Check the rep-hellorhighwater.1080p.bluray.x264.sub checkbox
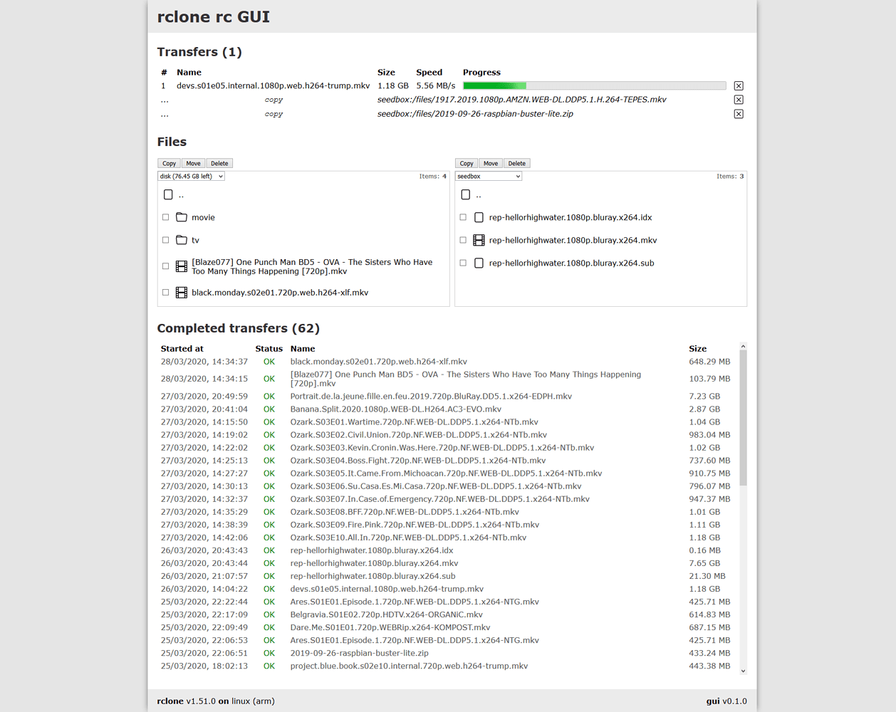This screenshot has width=896, height=712. tap(463, 263)
